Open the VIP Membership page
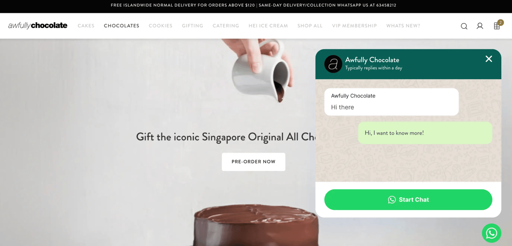The width and height of the screenshot is (512, 246). point(355,26)
